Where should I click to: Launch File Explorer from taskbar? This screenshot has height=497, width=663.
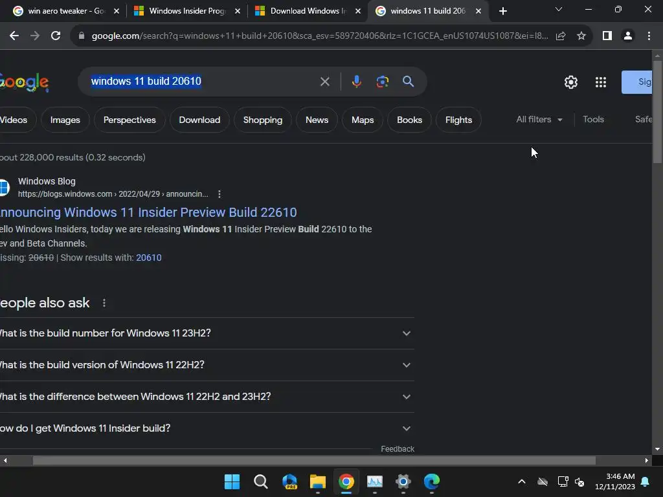(x=317, y=481)
